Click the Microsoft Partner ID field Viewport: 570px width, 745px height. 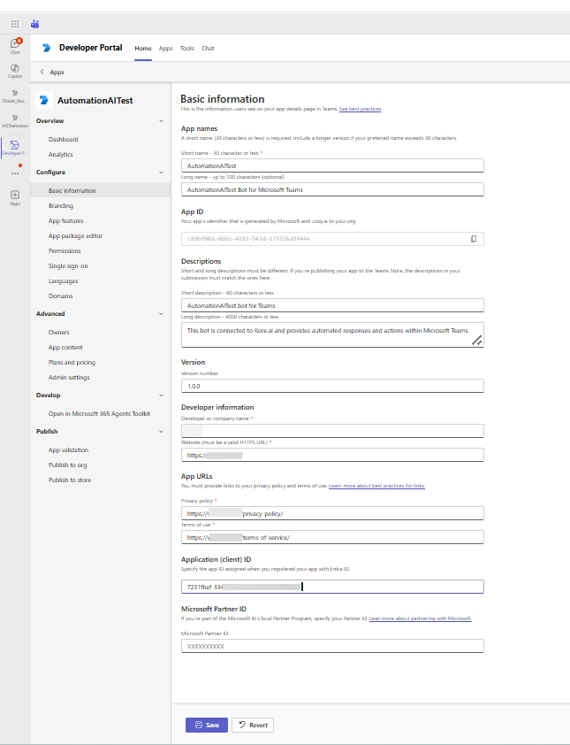331,646
